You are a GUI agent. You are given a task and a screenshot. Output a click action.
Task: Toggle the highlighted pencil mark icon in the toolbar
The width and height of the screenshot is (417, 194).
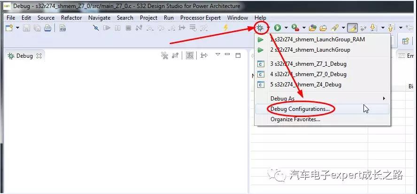[x=352, y=28]
